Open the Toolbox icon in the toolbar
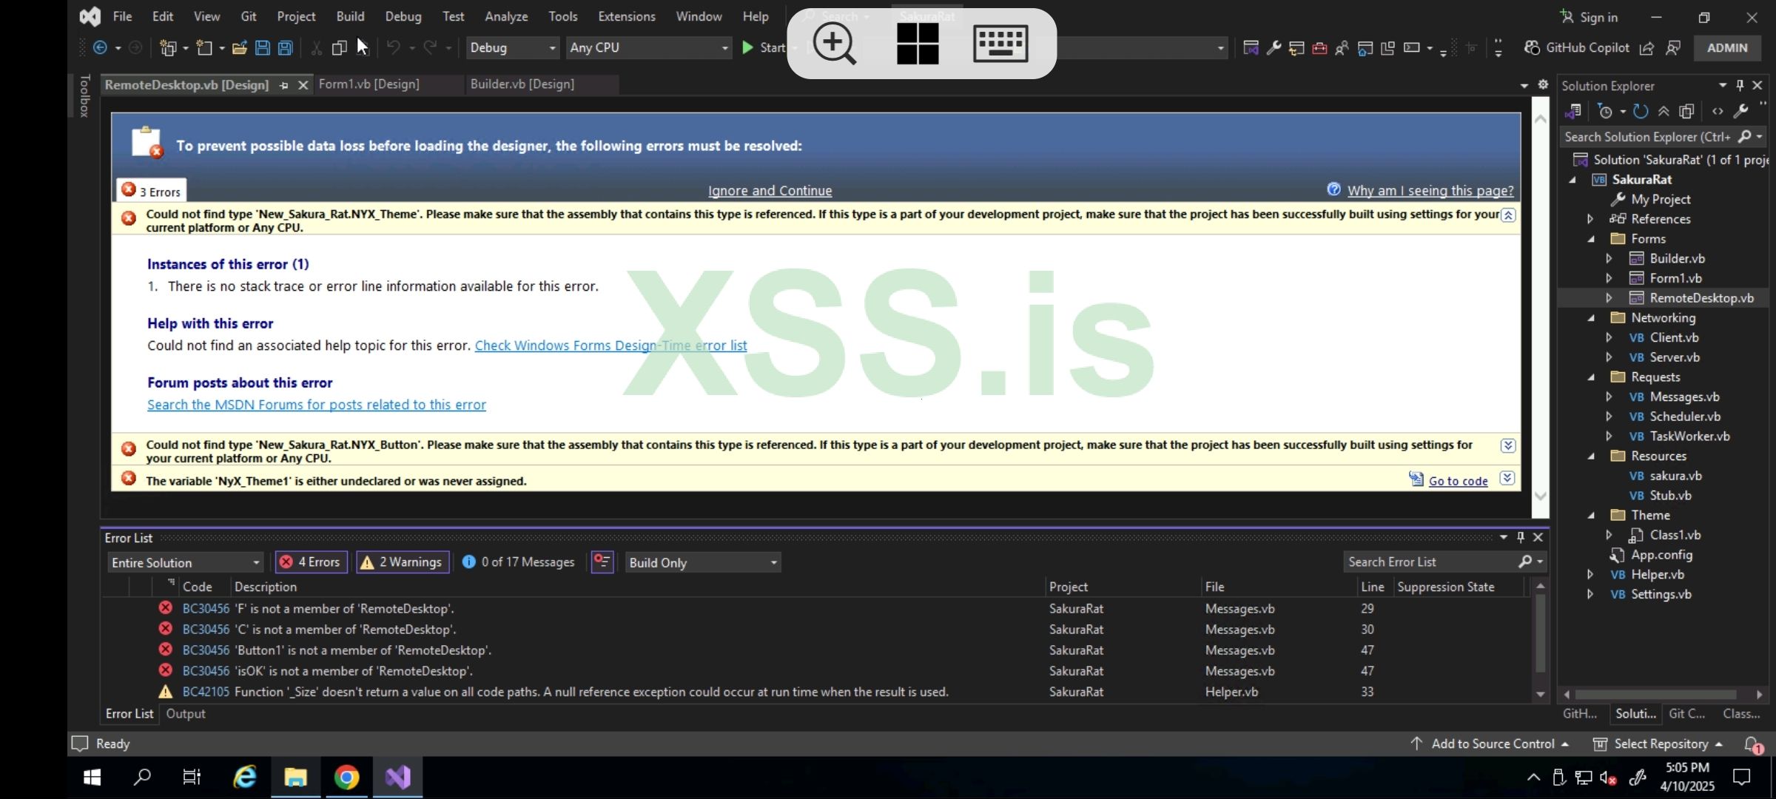 point(83,96)
